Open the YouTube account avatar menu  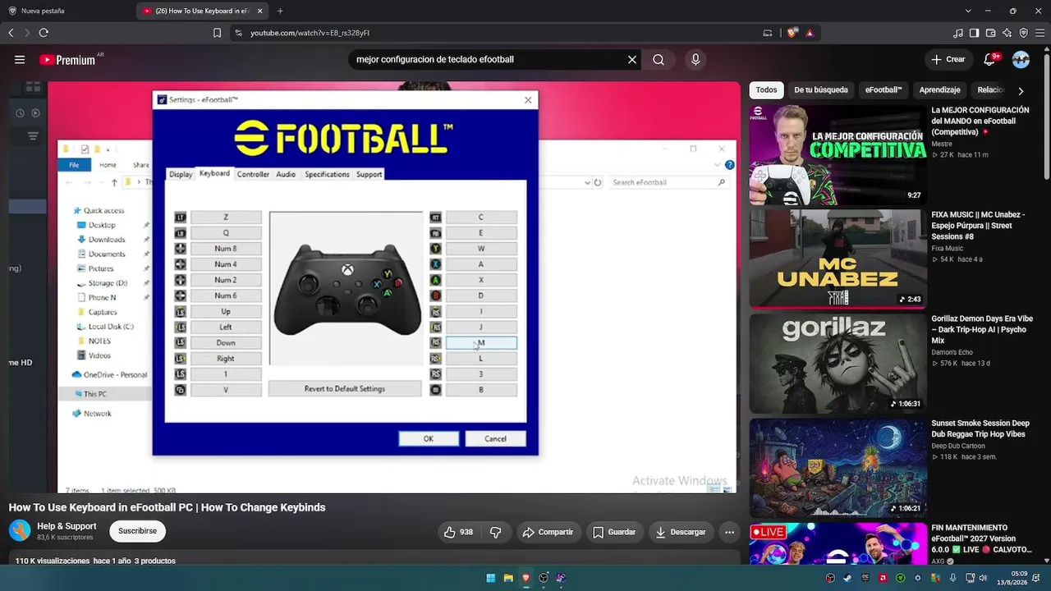(1021, 60)
